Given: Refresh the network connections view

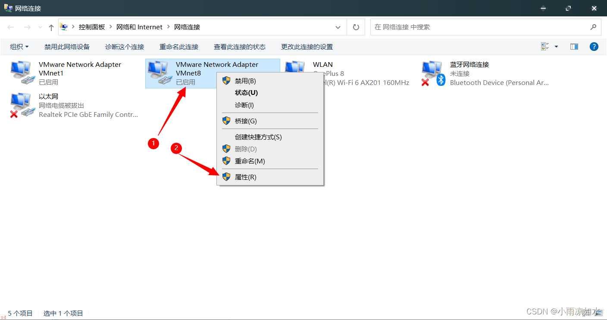Looking at the screenshot, I should pyautogui.click(x=356, y=27).
